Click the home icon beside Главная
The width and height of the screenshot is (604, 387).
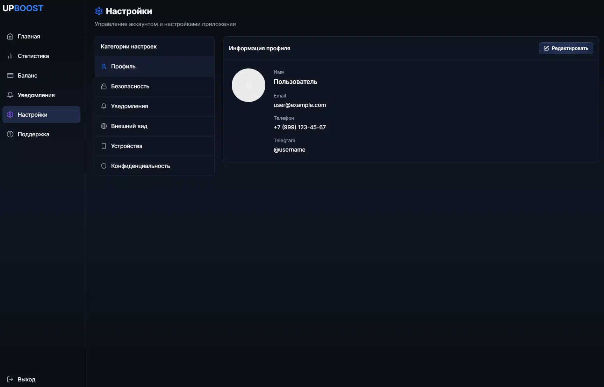10,36
